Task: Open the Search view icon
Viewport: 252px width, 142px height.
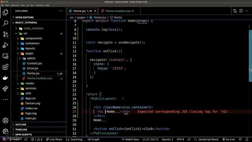Action: pos(5,23)
